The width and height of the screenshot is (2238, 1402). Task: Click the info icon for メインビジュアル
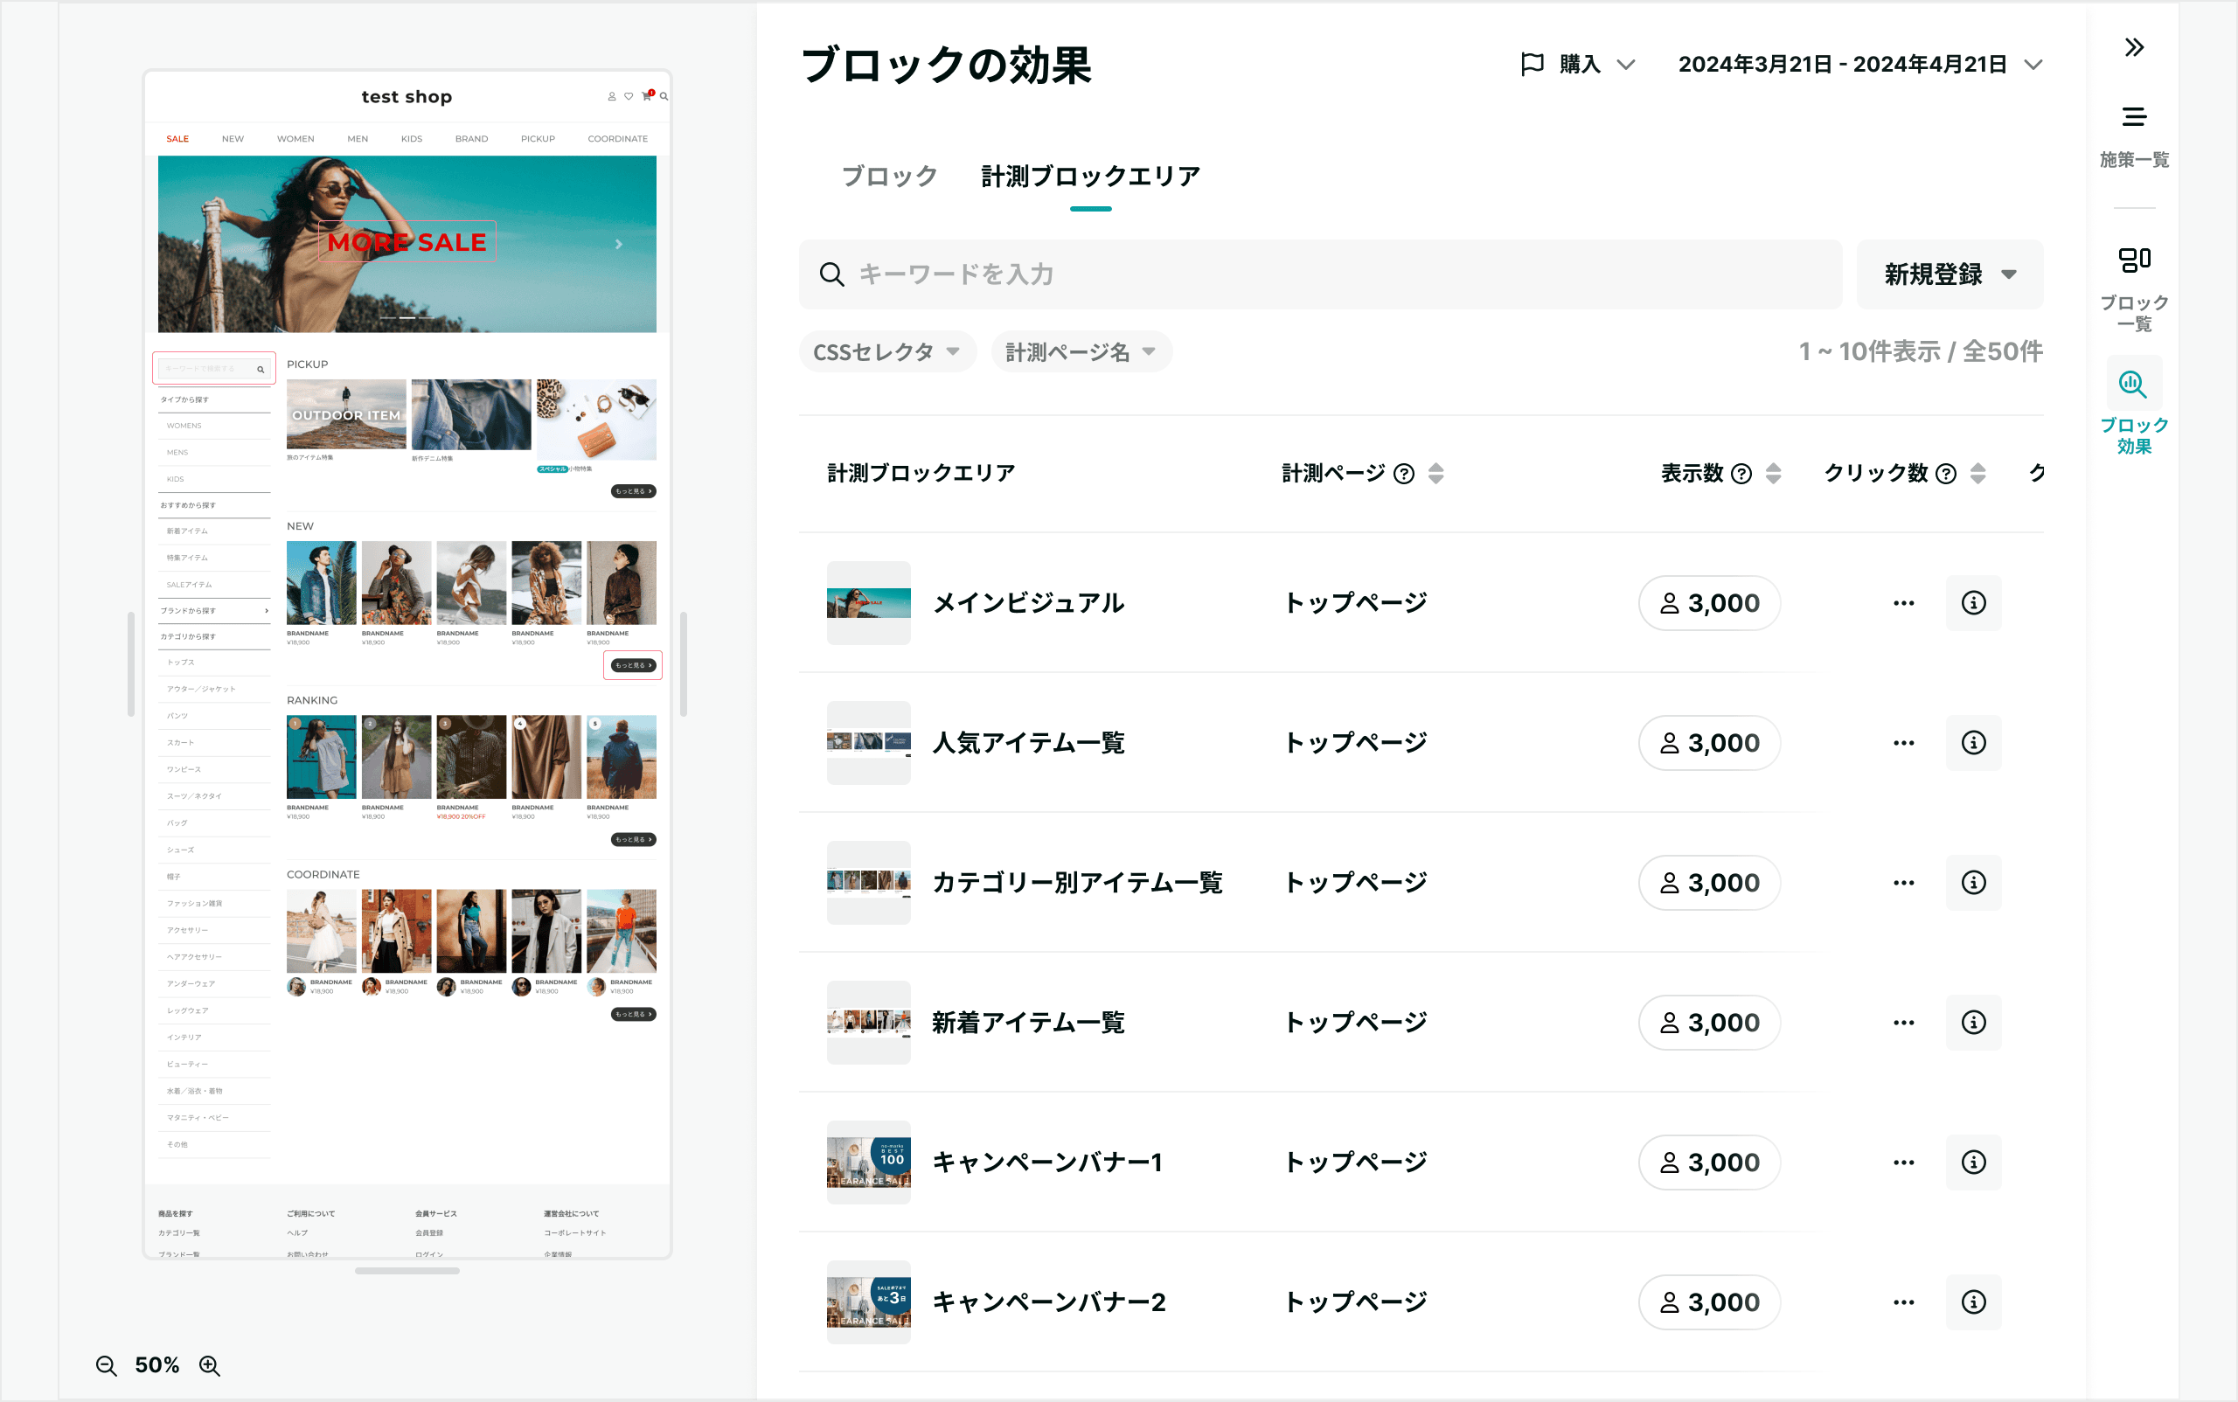click(x=1973, y=603)
